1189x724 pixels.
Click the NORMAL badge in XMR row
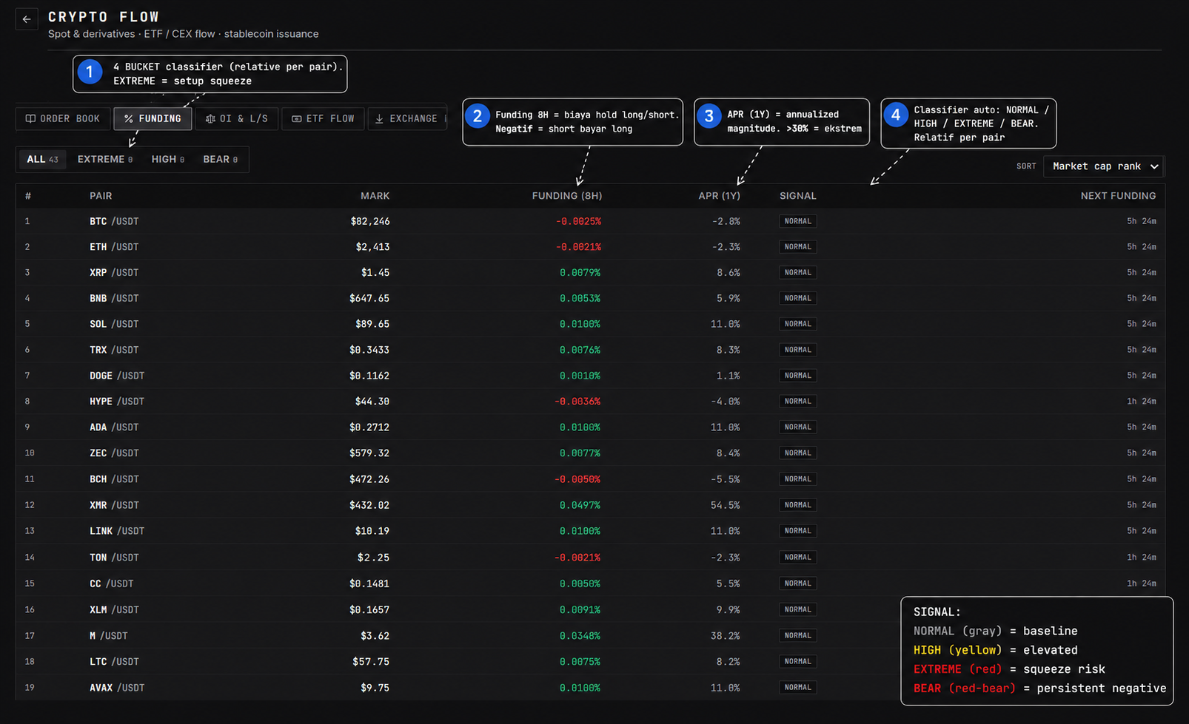797,505
